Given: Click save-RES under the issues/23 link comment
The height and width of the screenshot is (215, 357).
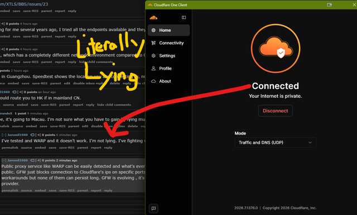Looking at the screenshot, I should (x=31, y=11).
